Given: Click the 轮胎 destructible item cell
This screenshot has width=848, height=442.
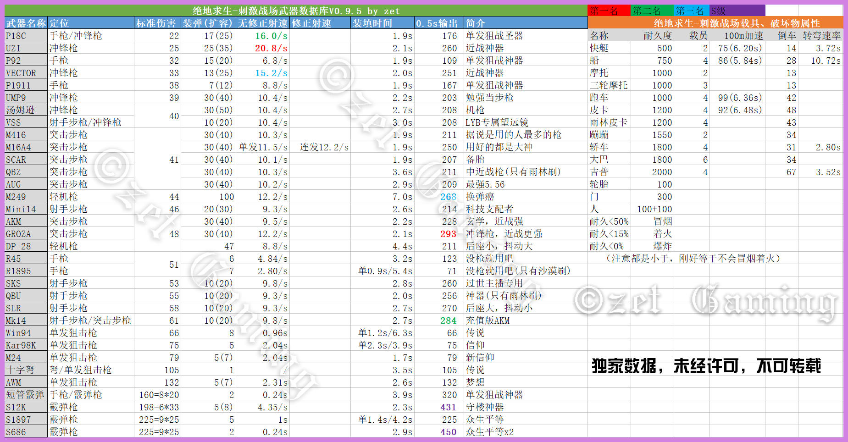Looking at the screenshot, I should [609, 184].
